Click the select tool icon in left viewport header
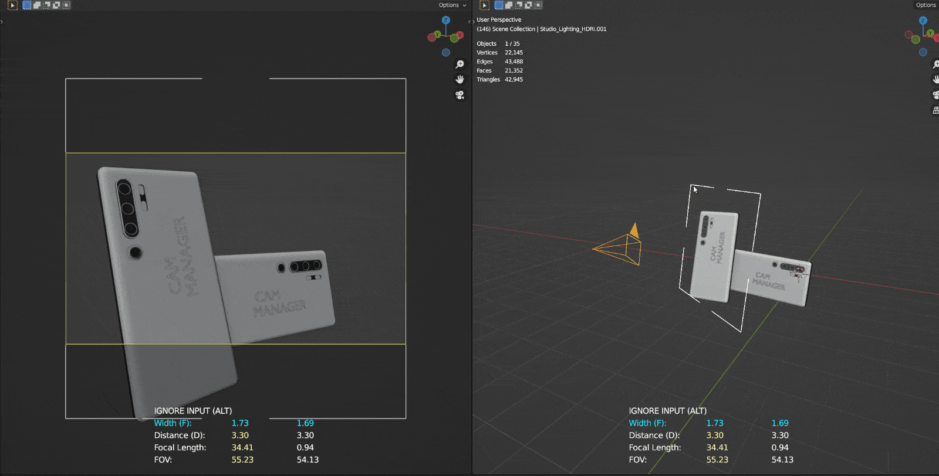The image size is (939, 476). point(12,5)
